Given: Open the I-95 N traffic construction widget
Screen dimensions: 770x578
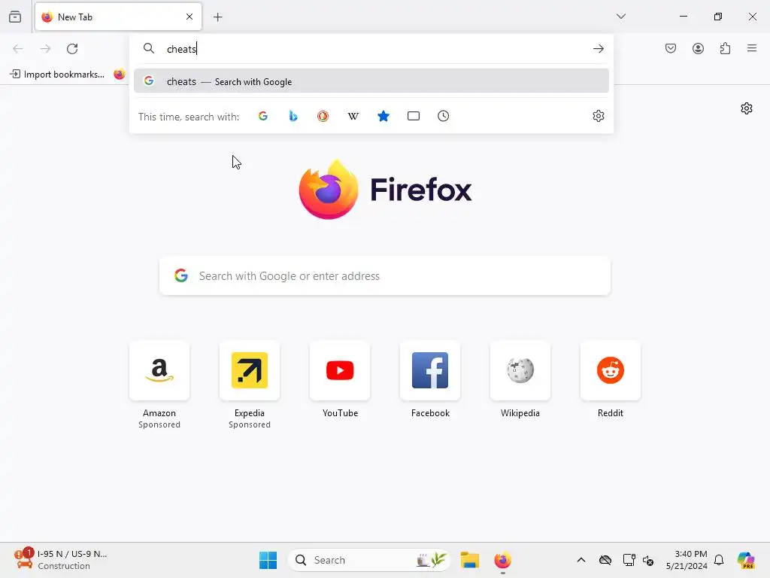Looking at the screenshot, I should (x=60, y=560).
